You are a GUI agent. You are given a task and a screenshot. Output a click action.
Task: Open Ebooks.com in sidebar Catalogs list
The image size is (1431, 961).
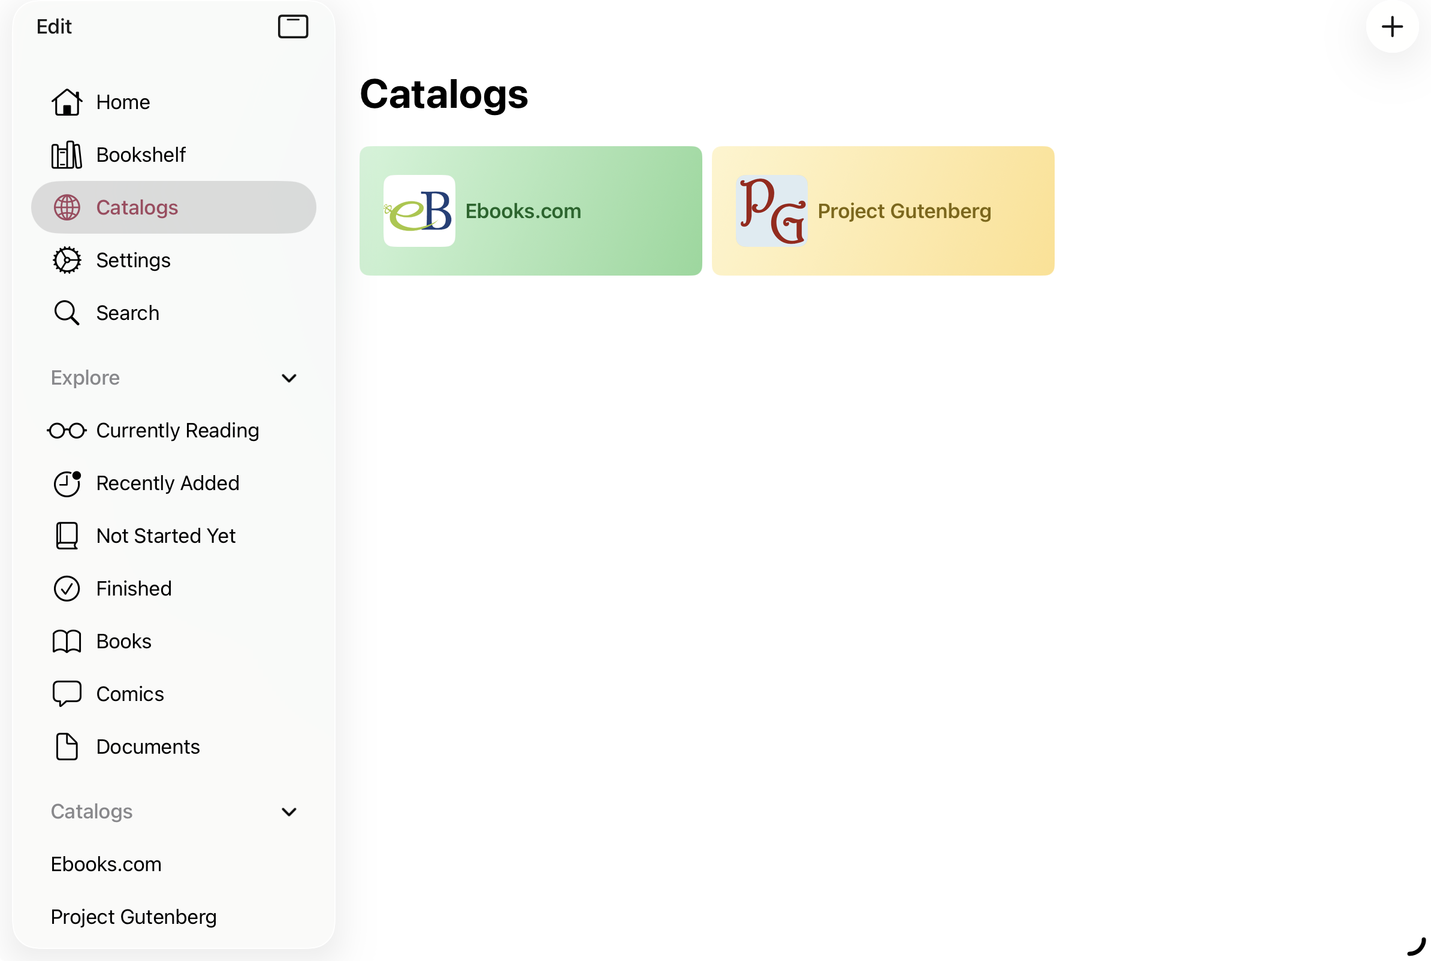tap(173, 864)
